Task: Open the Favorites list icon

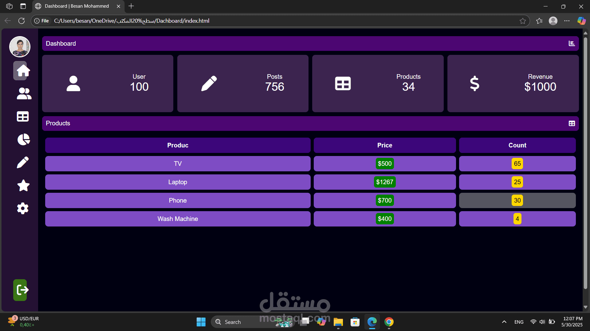Action: [x=539, y=21]
